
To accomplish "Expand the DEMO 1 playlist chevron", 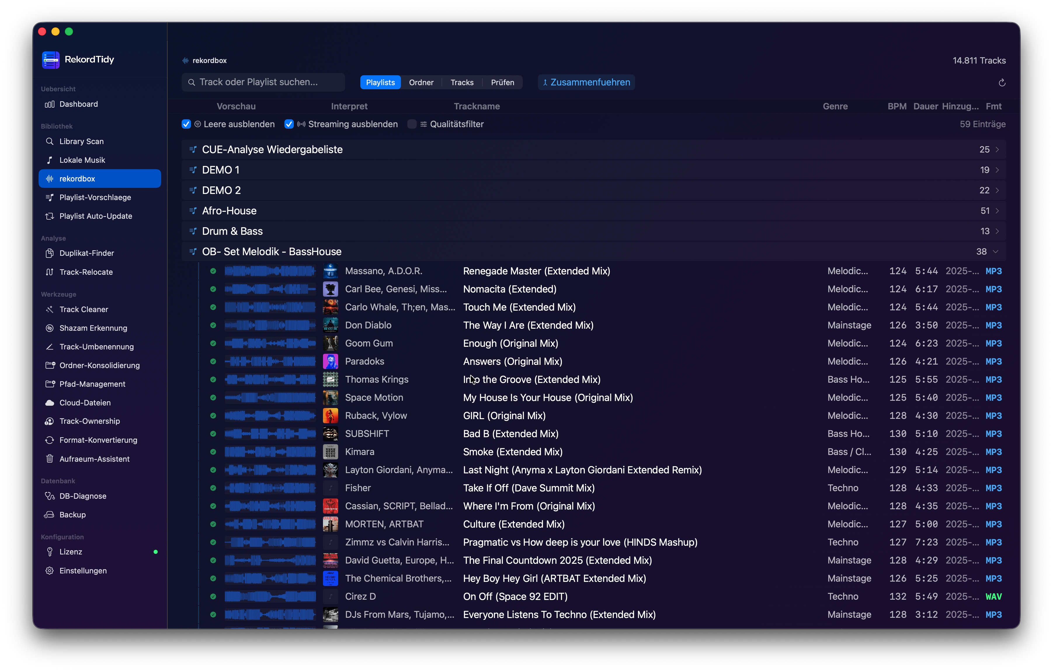I will pos(997,170).
